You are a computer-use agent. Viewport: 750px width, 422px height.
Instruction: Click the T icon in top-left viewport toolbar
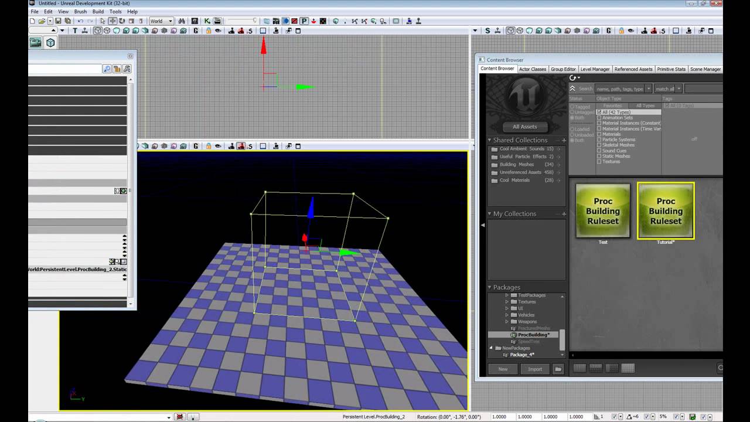click(75, 30)
